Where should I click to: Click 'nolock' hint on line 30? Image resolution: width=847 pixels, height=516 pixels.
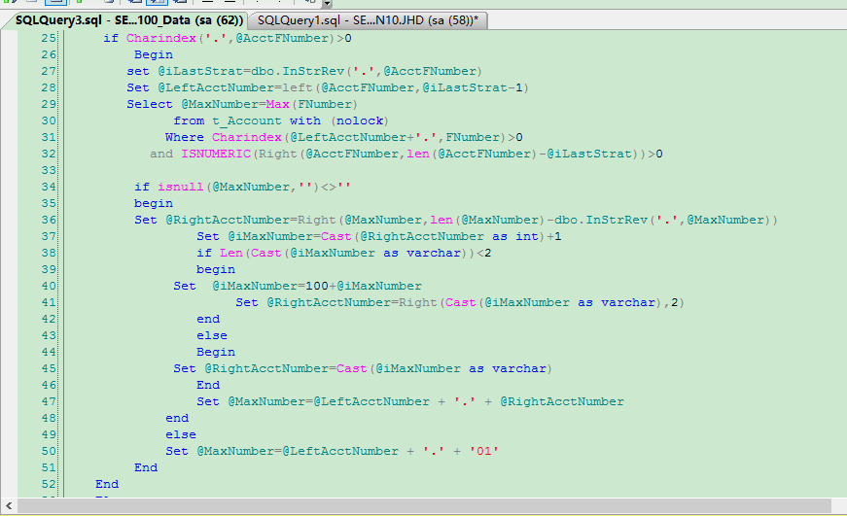pyautogui.click(x=360, y=120)
